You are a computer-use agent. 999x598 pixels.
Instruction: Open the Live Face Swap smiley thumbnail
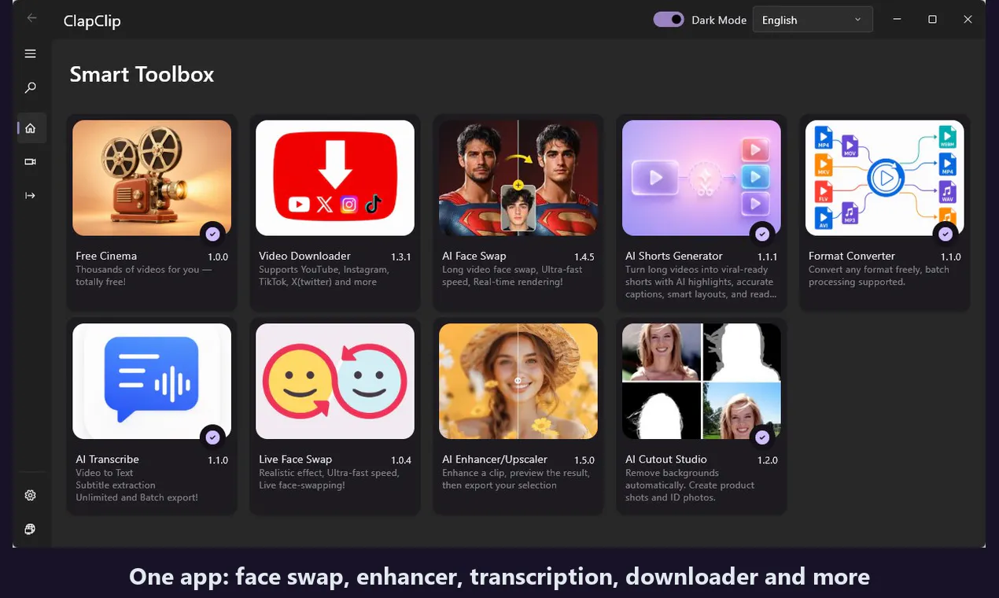335,381
